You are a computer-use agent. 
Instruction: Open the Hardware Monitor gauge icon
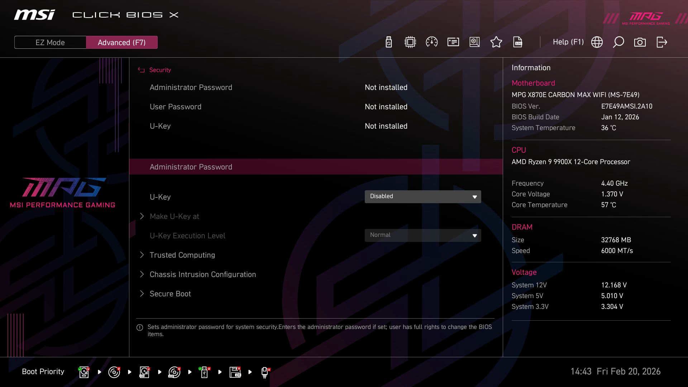click(431, 42)
